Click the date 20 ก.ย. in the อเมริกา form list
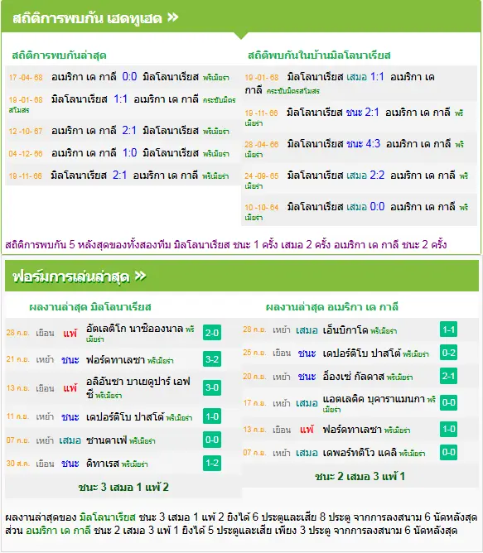 254,377
